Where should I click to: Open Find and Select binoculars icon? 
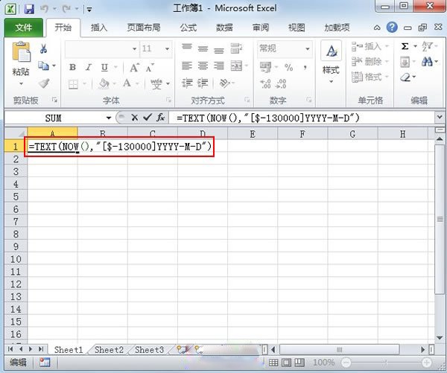click(427, 62)
